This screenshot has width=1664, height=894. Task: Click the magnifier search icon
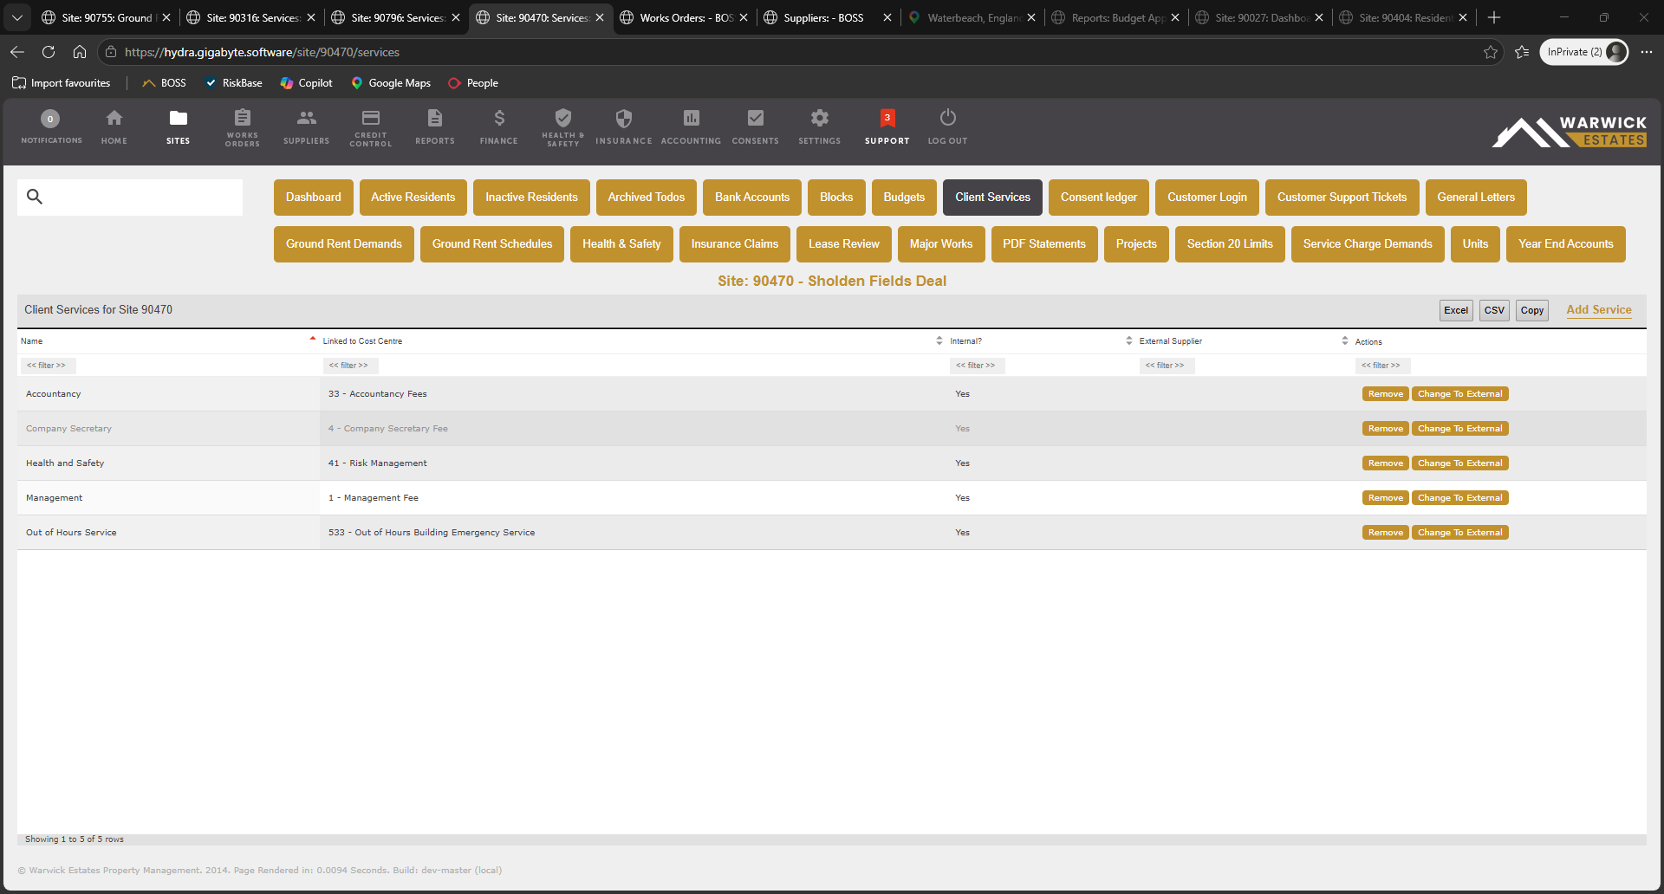click(35, 197)
